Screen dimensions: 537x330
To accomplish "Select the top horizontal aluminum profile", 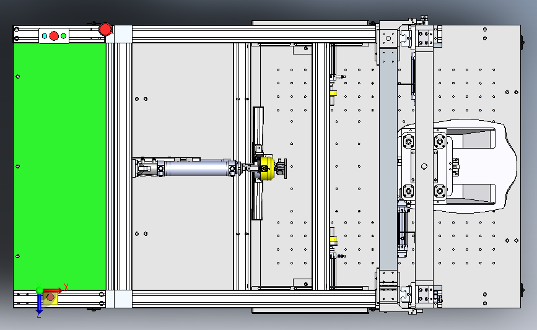I will 253,34.
